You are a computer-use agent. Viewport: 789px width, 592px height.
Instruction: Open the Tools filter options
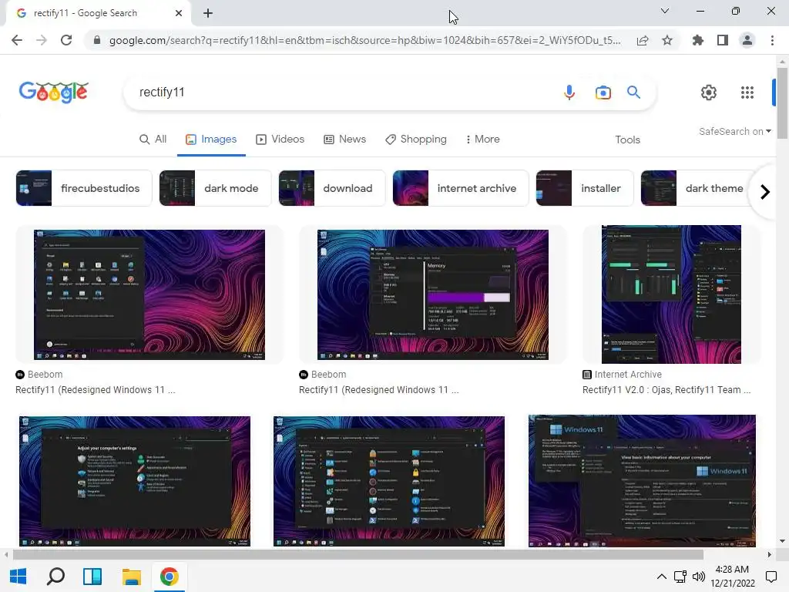(x=627, y=140)
